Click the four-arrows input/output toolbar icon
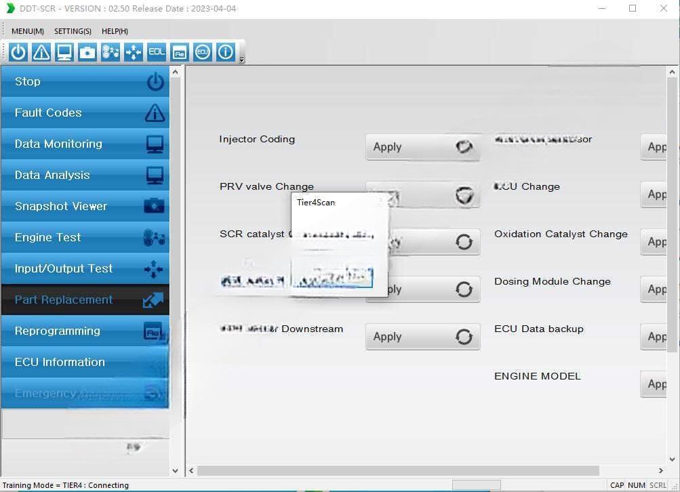Screen dimensions: 680x492 (x=134, y=52)
